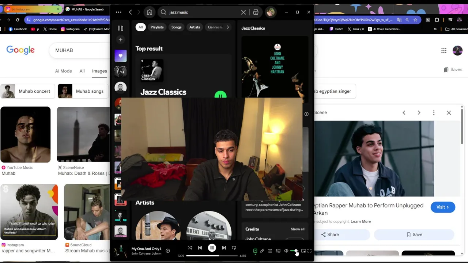Viewport: 468px width, 263px height.
Task: Switch to Google All results tab
Action: [x=82, y=71]
